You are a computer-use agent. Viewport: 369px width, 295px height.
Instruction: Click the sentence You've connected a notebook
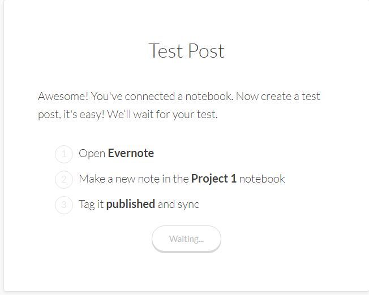162,96
